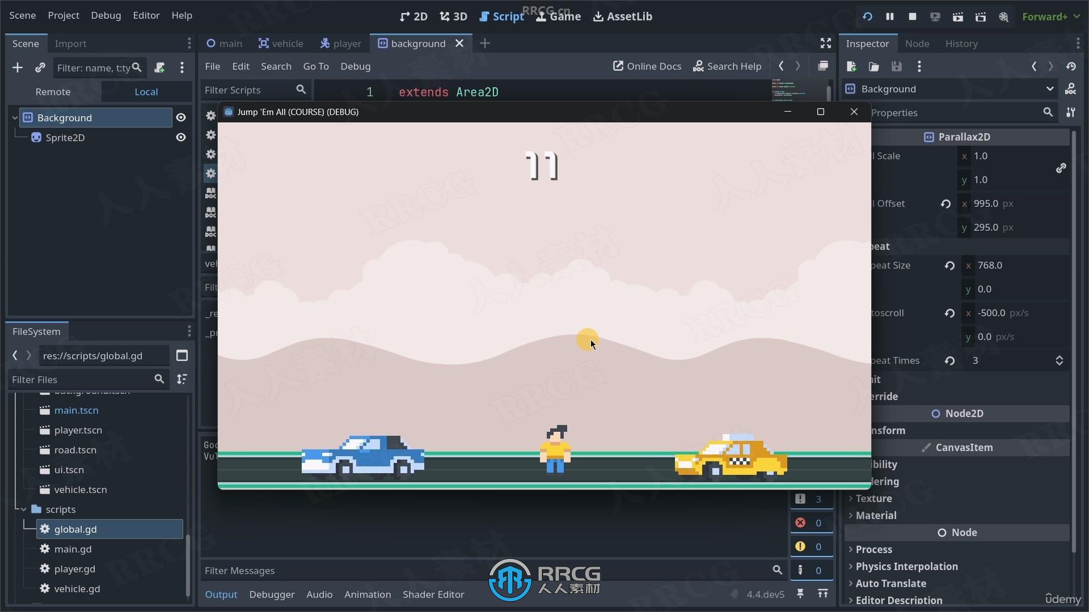Image resolution: width=1089 pixels, height=612 pixels.
Task: Switch to the Debugger bottom tab
Action: coord(272,594)
